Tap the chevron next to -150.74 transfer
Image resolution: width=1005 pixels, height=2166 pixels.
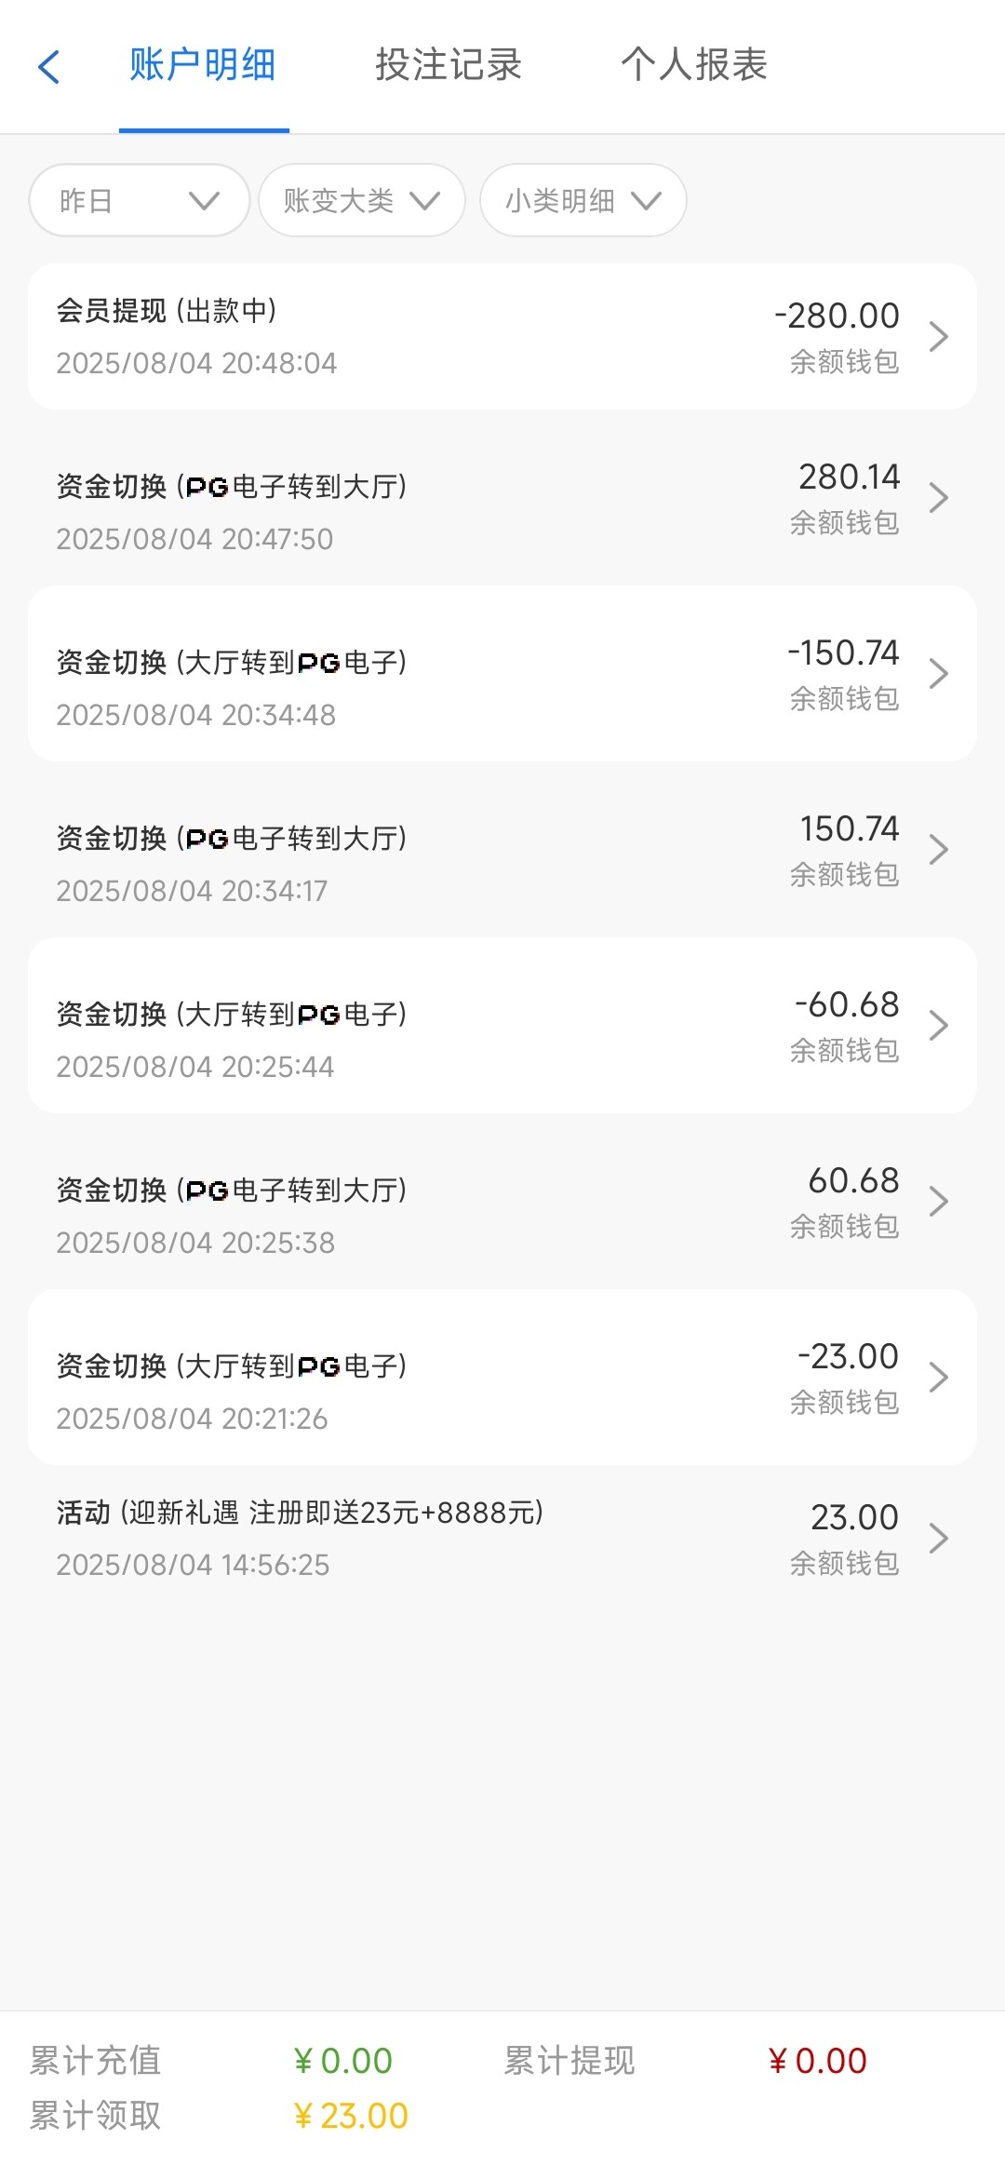tap(938, 674)
